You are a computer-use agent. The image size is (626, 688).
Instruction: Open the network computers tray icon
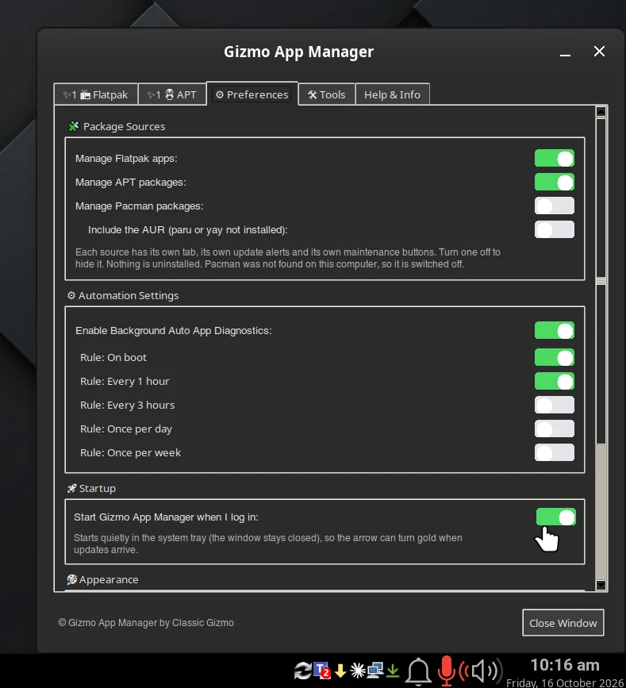[375, 670]
